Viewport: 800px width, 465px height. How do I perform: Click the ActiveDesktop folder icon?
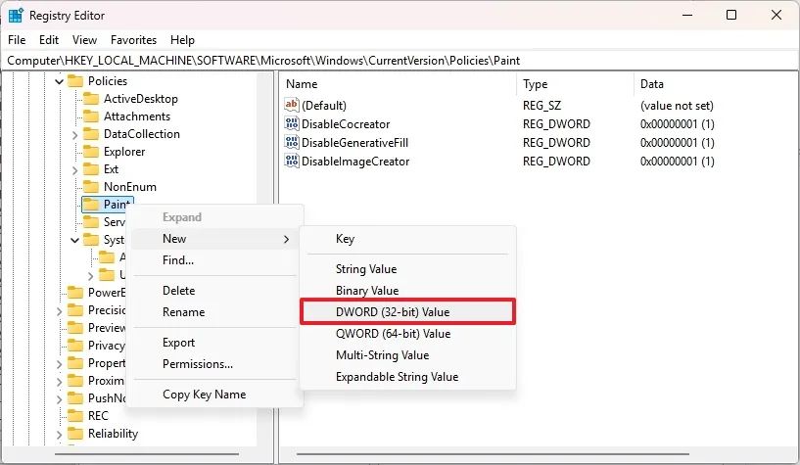click(91, 99)
